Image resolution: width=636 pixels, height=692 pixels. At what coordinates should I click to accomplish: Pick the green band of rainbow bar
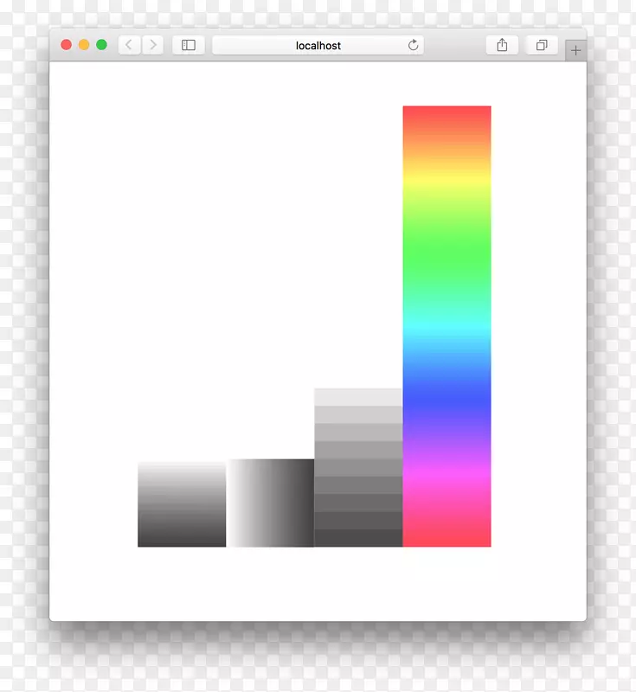point(446,253)
